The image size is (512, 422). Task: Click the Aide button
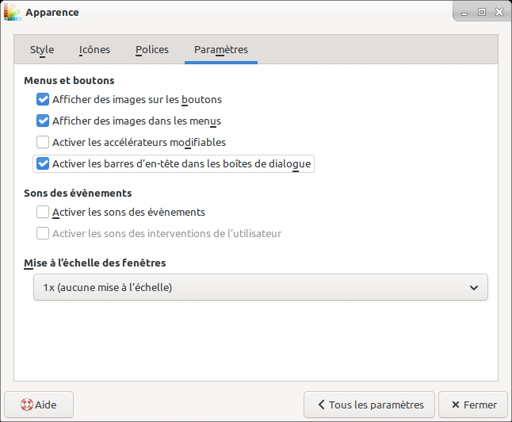[x=38, y=405]
